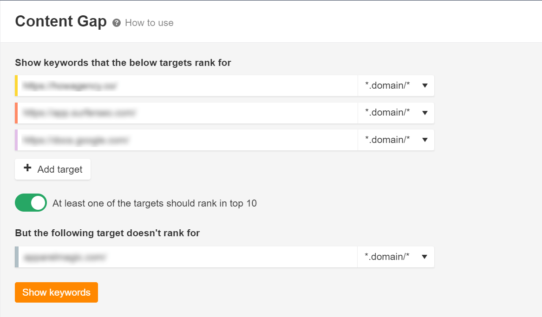Expand the mode dropdown for the excluded target
This screenshot has height=317, width=542.
coord(395,257)
